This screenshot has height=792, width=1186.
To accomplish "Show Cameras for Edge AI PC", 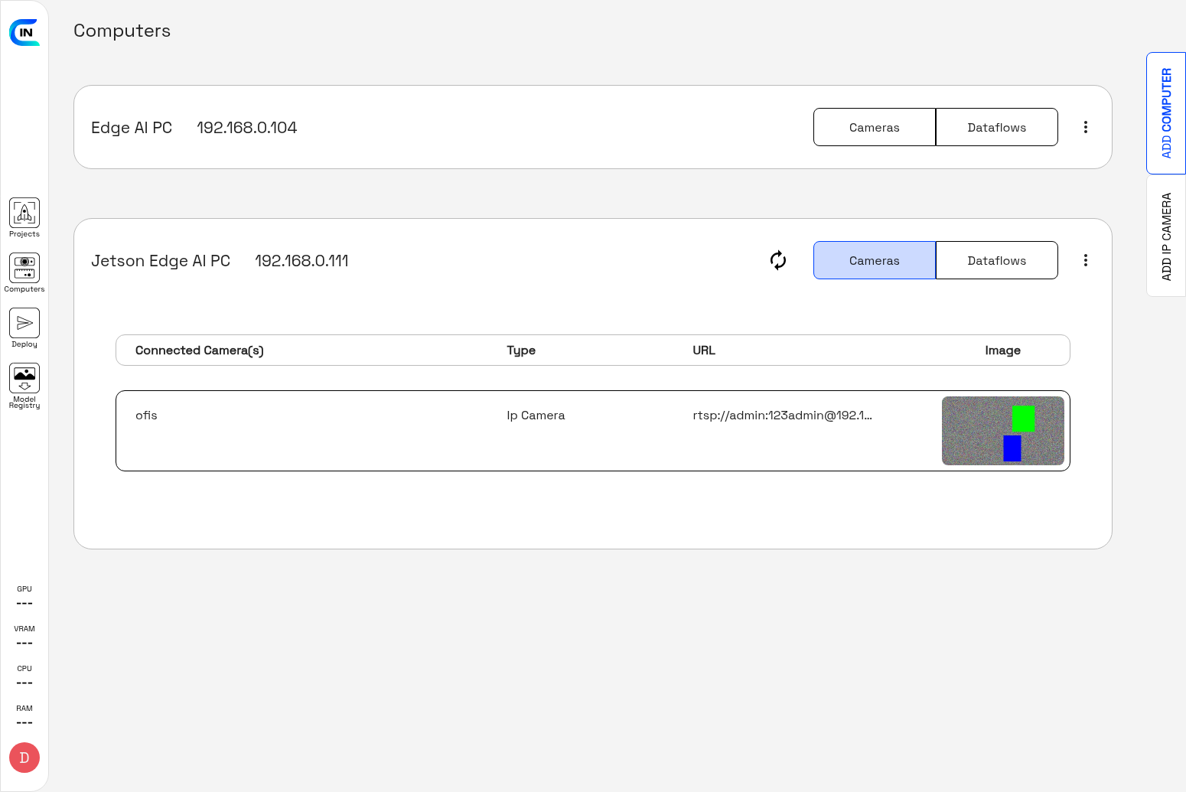I will 874,127.
